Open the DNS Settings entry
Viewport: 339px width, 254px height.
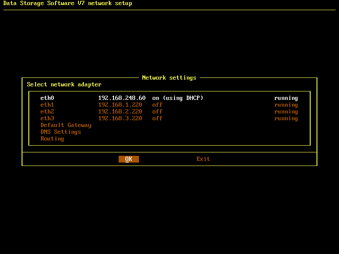(x=61, y=132)
